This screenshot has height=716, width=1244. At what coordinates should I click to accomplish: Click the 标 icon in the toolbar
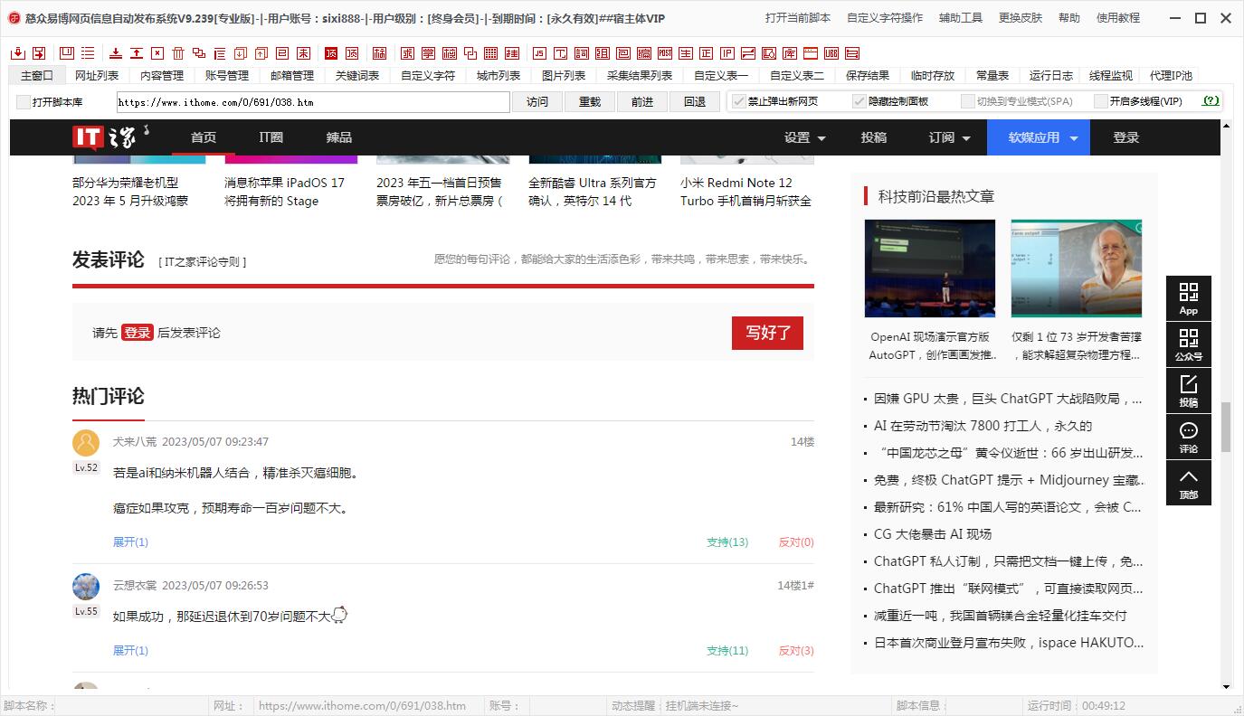pos(382,53)
